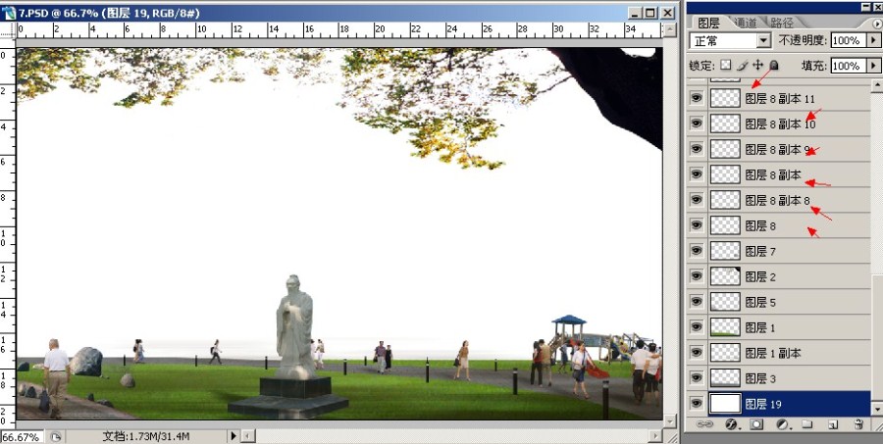Select layer 图层 8 副本 11
This screenshot has width=883, height=444.
coord(789,98)
